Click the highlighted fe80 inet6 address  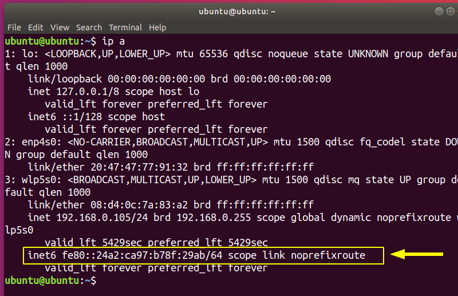pos(147,255)
